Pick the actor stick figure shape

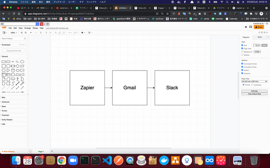[18, 79]
